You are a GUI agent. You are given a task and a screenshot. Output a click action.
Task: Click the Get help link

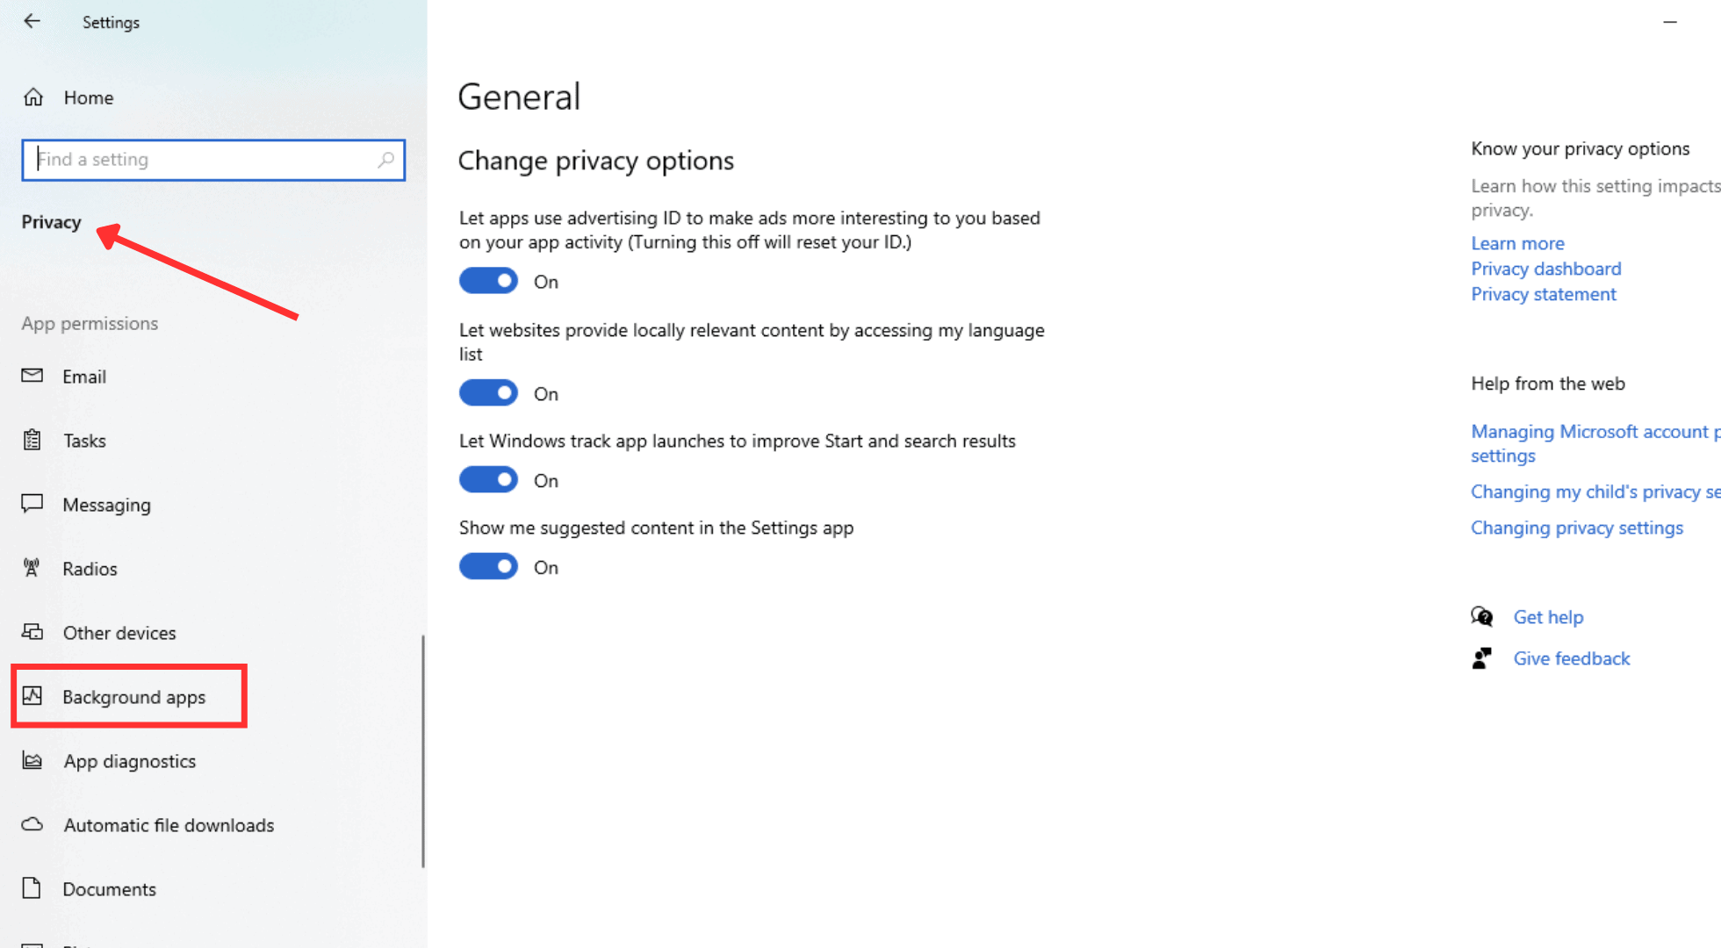[1548, 617]
